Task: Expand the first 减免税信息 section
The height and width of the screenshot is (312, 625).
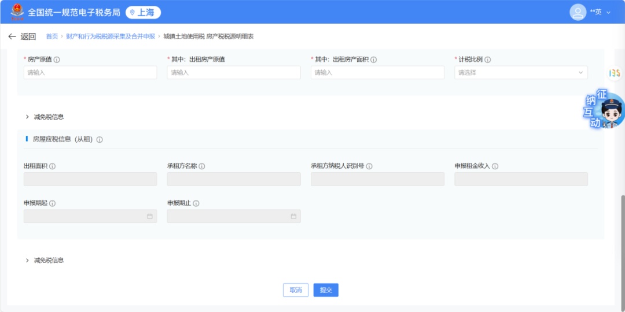Action: [27, 117]
